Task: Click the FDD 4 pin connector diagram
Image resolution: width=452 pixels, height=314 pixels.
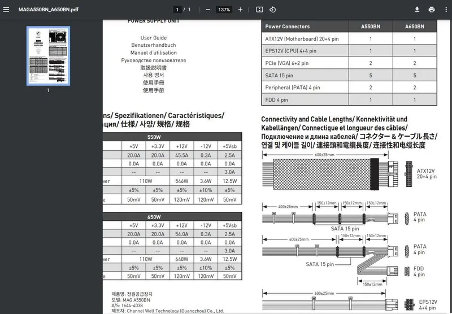Action: tap(407, 272)
